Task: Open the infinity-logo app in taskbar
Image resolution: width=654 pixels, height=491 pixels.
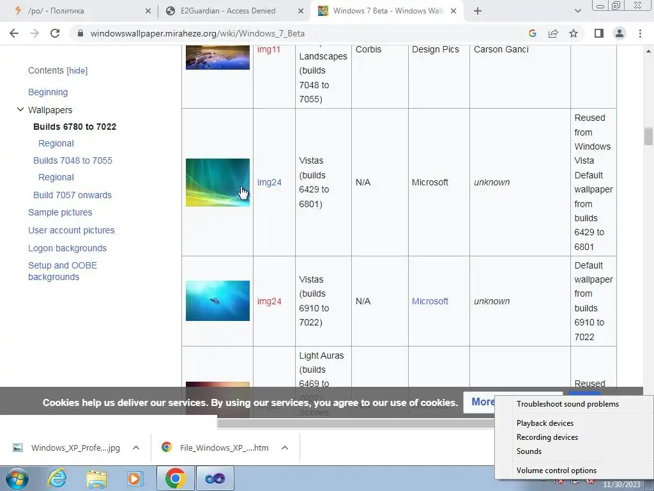Action: pyautogui.click(x=215, y=478)
